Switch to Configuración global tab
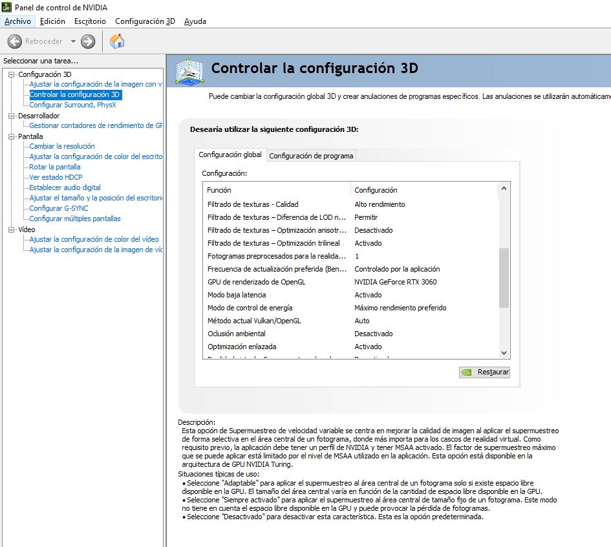The width and height of the screenshot is (611, 547). coord(230,155)
